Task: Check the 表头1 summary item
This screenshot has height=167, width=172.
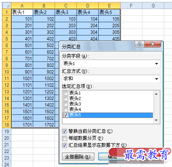Action: click(x=66, y=93)
